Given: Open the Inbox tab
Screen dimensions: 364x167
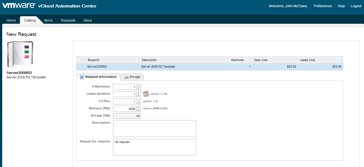Looking at the screenshot, I should 88,20.
